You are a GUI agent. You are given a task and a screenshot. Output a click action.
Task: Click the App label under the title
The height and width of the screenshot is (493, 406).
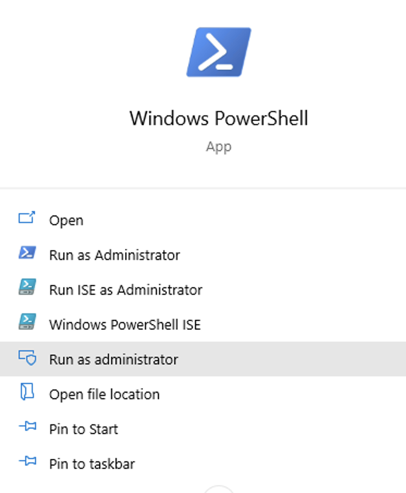coord(219,146)
